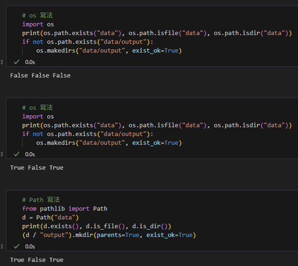
Task: Click the "# os 寫法" comment in second cell
Action: pyautogui.click(x=37, y=107)
